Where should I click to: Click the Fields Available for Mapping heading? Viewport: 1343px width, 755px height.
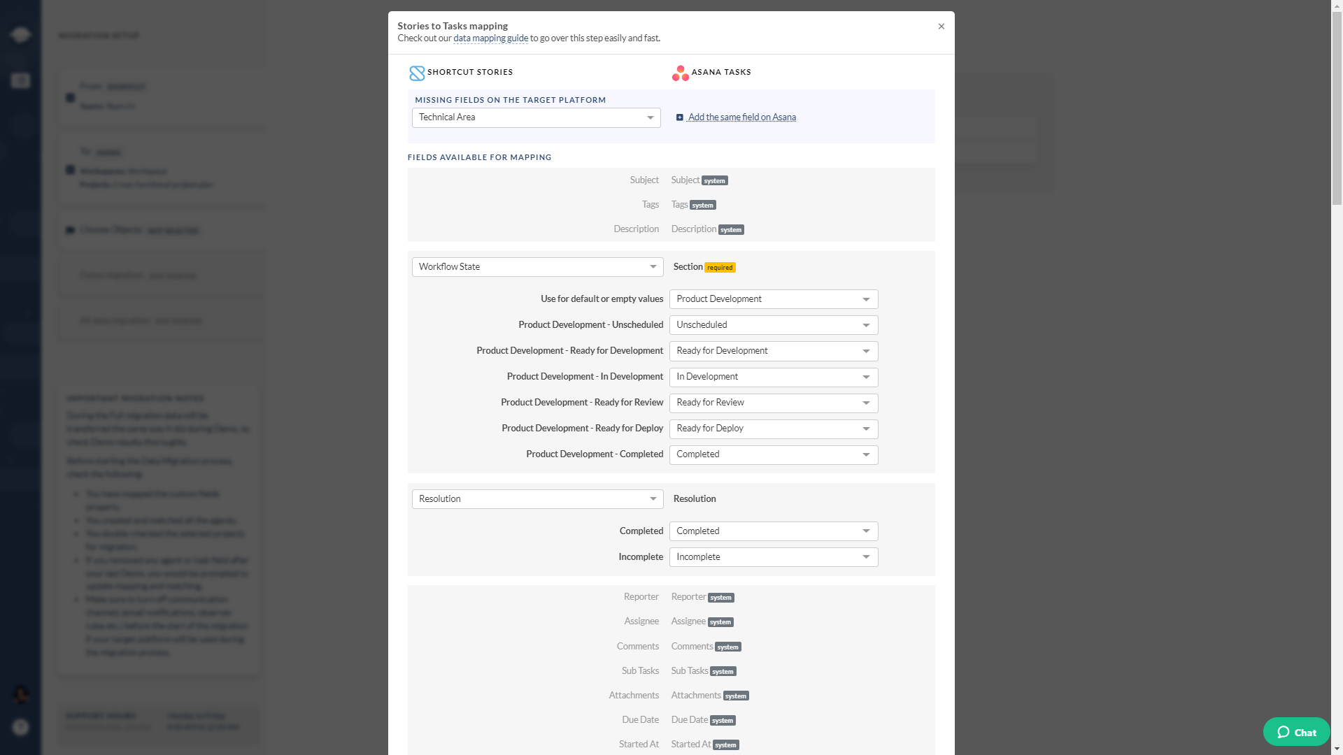click(479, 158)
